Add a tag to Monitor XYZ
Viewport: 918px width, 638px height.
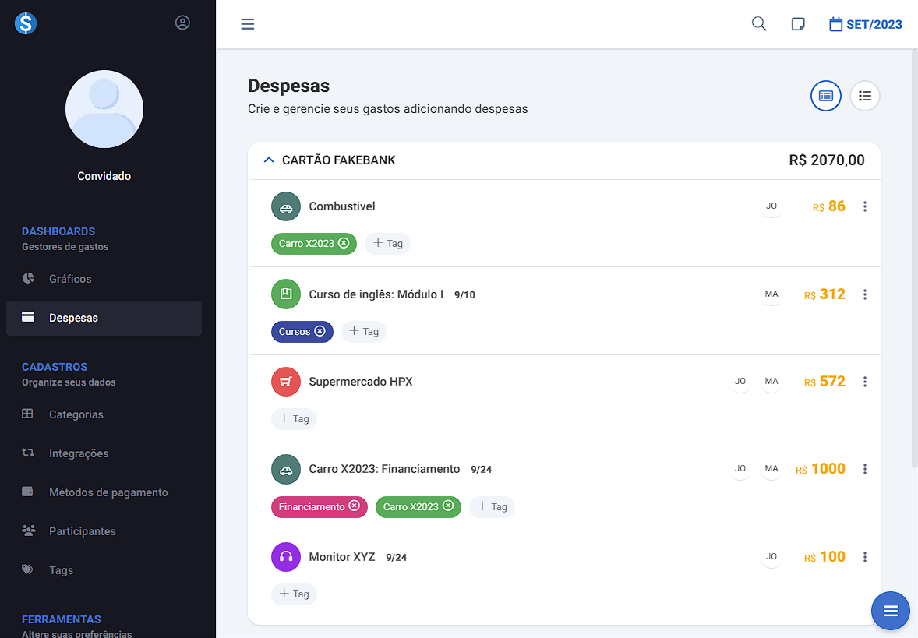(x=295, y=594)
